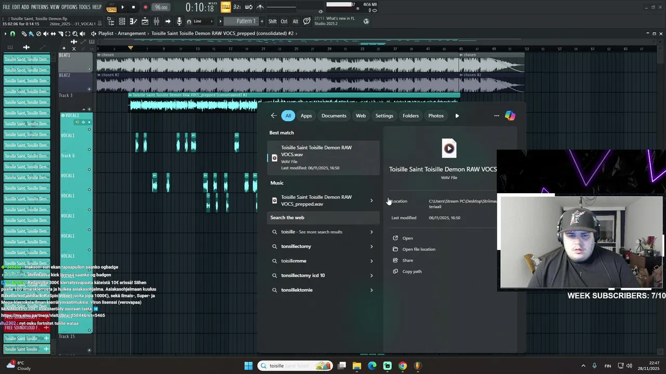
Task: Click the Alt modifier button
Action: (296, 21)
